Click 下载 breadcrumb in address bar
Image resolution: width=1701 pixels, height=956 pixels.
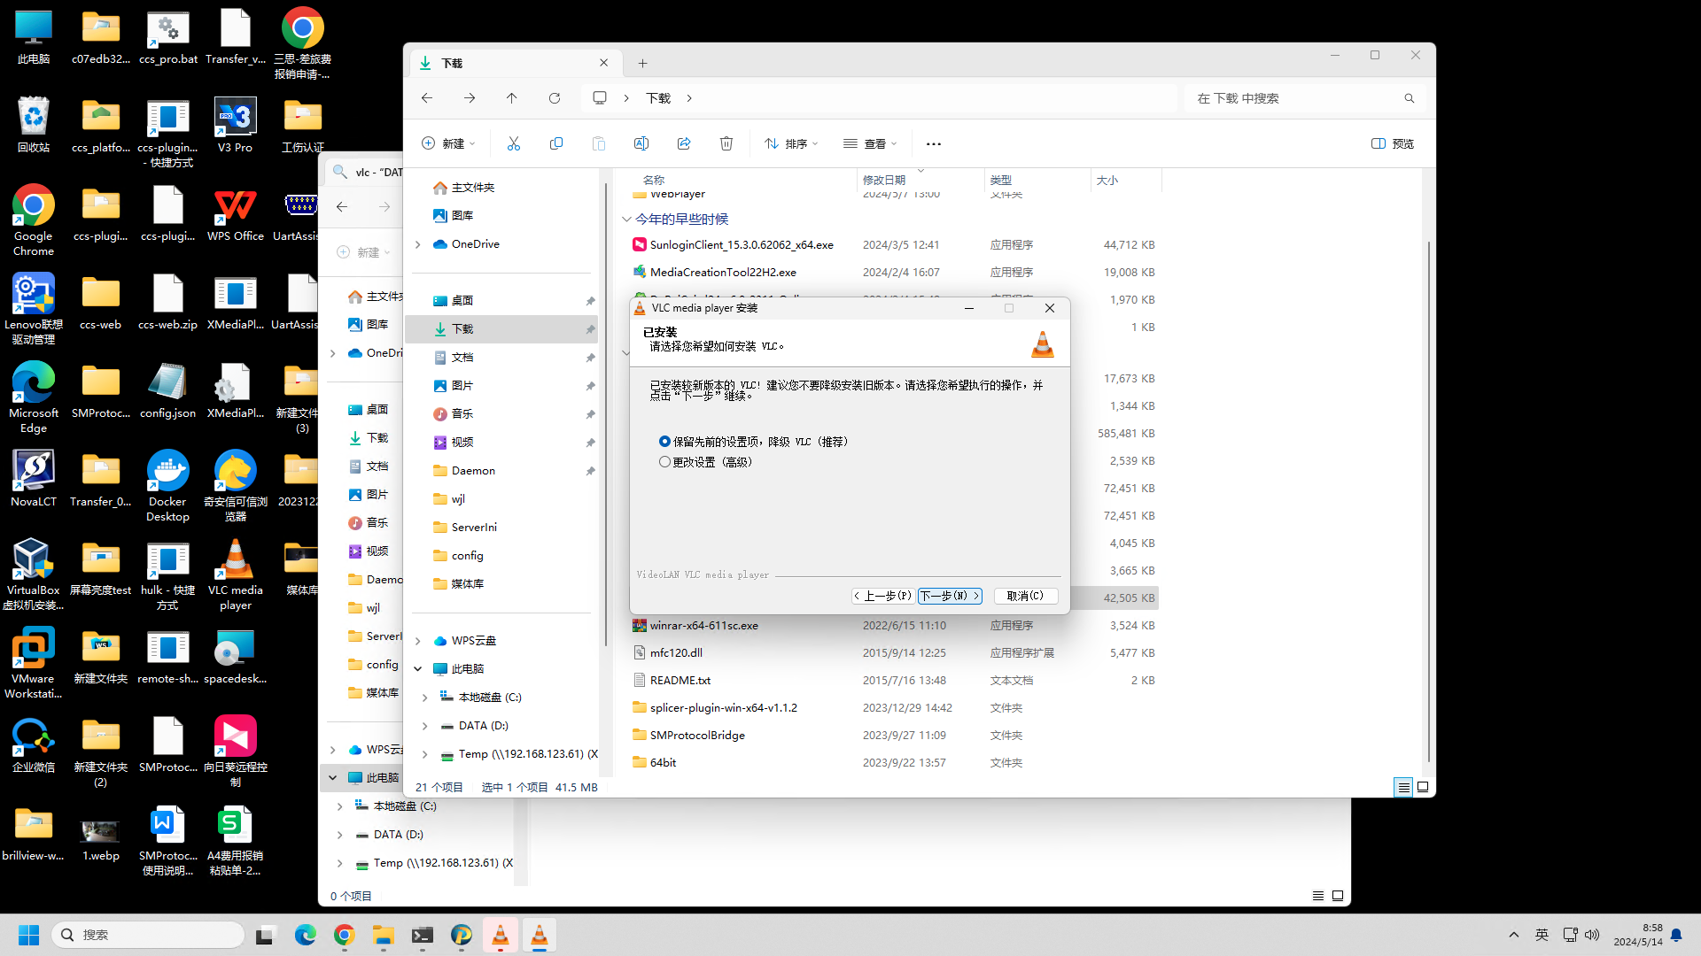(658, 98)
